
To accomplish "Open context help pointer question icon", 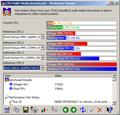I will pos(110,110).
